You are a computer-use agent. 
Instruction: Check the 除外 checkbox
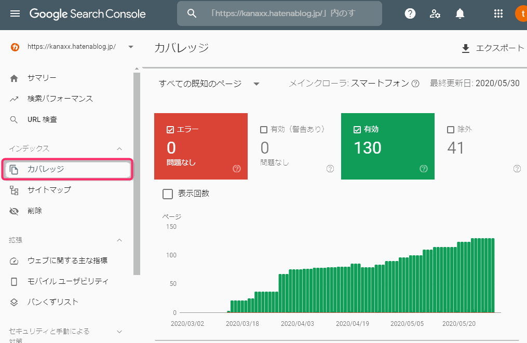point(451,130)
